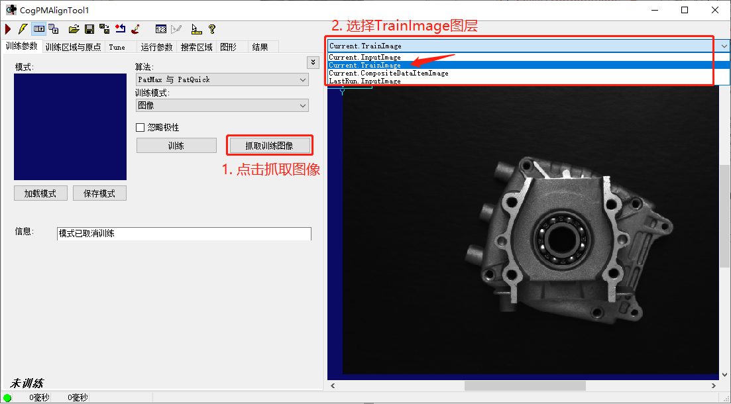Click the 加载模式 button
Image resolution: width=731 pixels, height=404 pixels.
[x=40, y=193]
